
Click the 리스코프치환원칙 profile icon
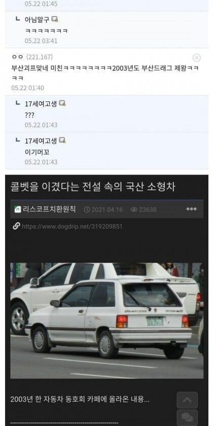[18, 209]
